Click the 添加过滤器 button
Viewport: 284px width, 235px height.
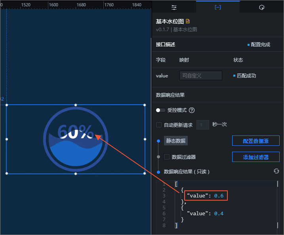tap(256, 157)
